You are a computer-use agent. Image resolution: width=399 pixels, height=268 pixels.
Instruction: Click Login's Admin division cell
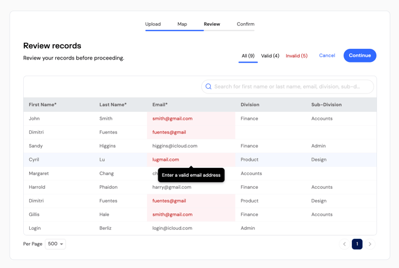(x=248, y=228)
